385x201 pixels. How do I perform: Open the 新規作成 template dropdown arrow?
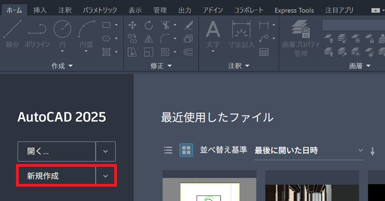[x=105, y=176]
